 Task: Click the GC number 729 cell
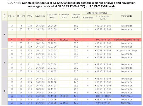30,47
